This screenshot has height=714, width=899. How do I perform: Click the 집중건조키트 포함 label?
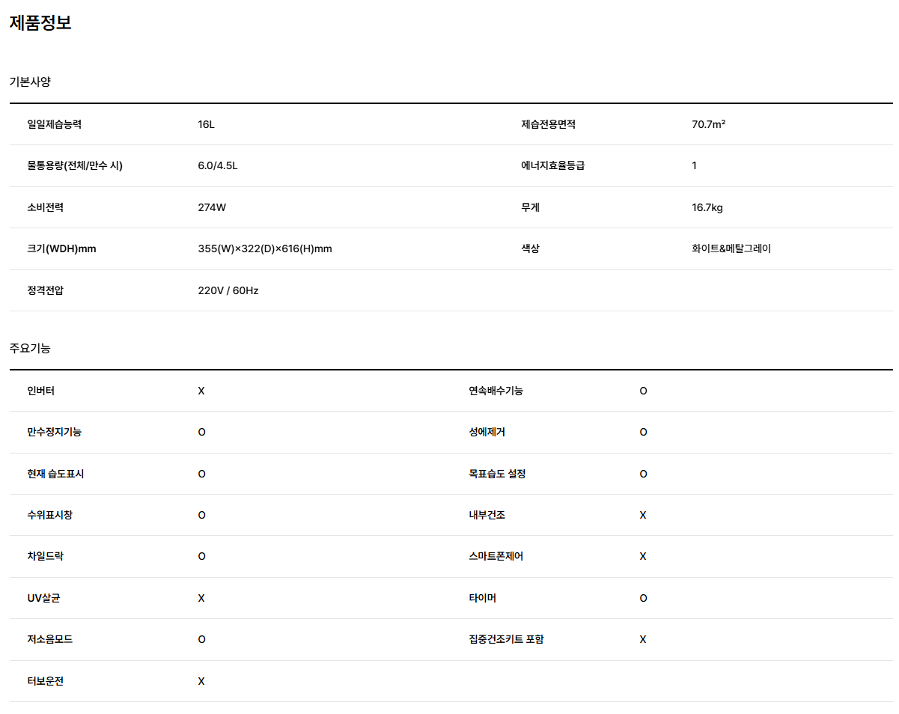(506, 639)
